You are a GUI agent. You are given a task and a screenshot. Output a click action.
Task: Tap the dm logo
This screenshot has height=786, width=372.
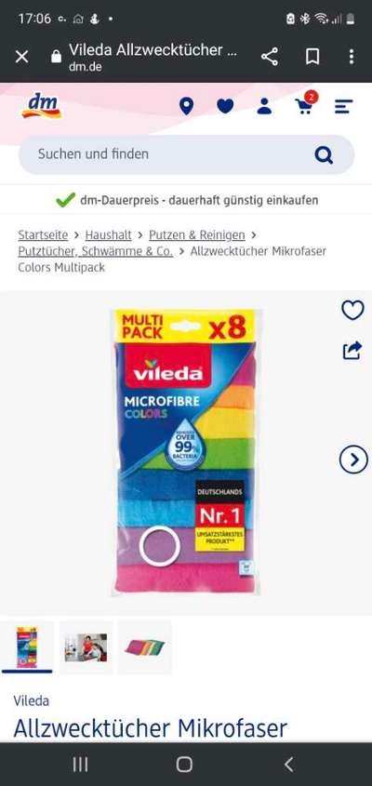point(42,105)
